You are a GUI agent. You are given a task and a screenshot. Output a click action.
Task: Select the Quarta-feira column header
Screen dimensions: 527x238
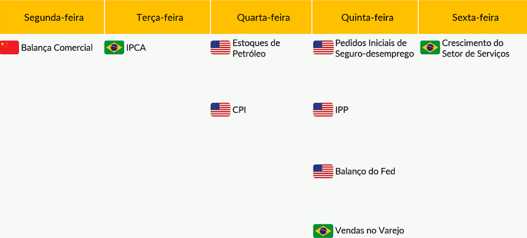[263, 17]
